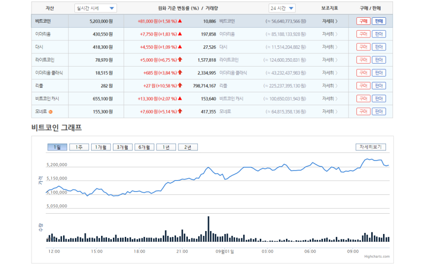Click 구매 in 이더리움 클래식 row
This screenshot has width=424, height=265.
pyautogui.click(x=363, y=73)
